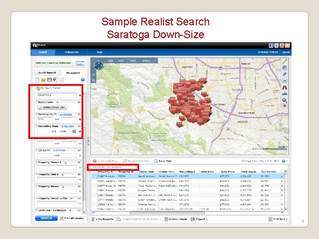Click the Lot Sq Ft 'is between' link
Viewport: 319px width, 239px height.
pyautogui.click(x=59, y=150)
